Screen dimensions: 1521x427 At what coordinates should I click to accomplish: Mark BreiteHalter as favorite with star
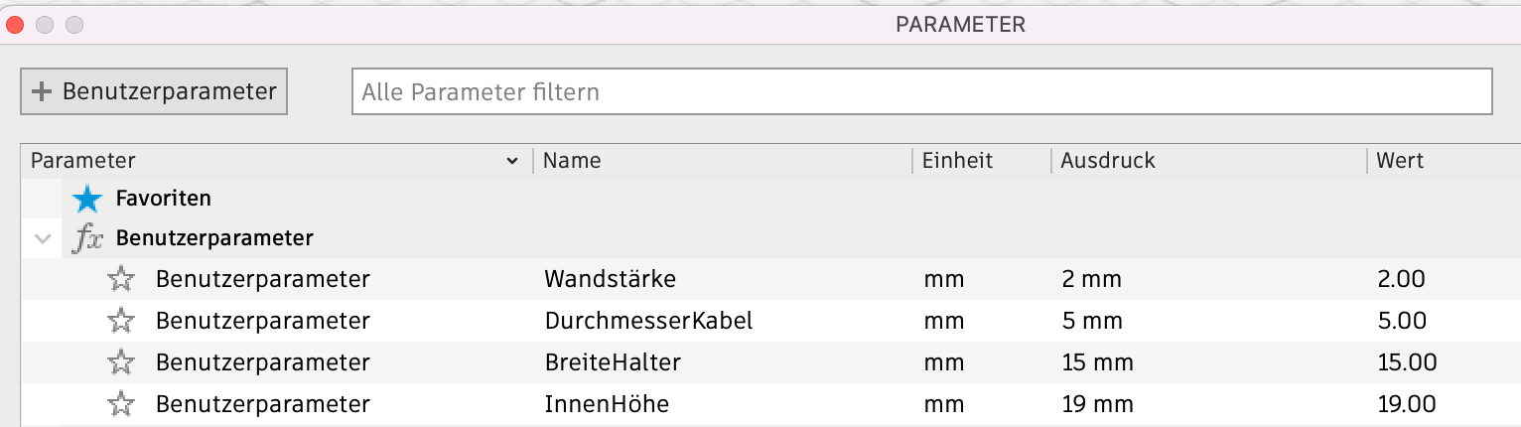[120, 362]
